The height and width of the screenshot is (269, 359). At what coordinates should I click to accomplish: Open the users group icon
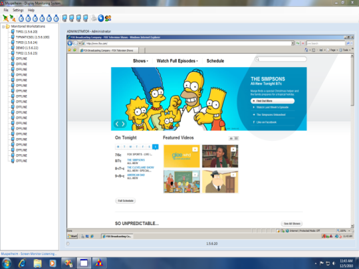(x=108, y=18)
